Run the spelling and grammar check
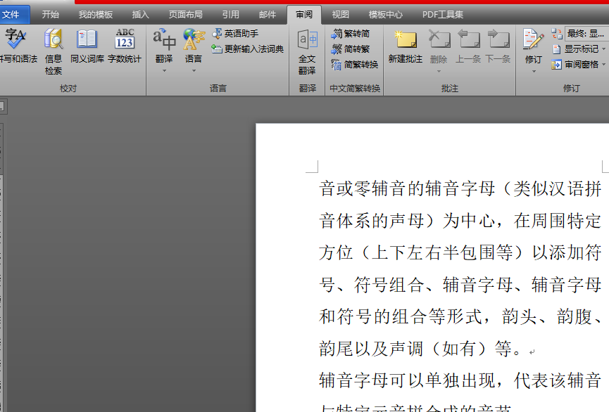 17,46
